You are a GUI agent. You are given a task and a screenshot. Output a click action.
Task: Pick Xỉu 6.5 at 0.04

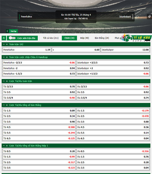[x=113, y=138]
